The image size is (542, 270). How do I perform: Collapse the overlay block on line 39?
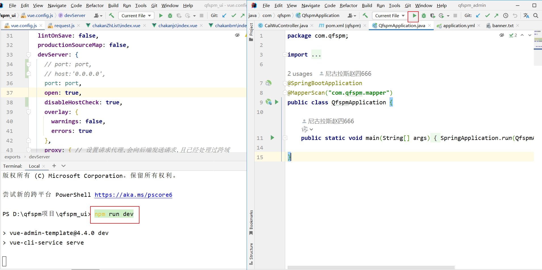pos(29,112)
